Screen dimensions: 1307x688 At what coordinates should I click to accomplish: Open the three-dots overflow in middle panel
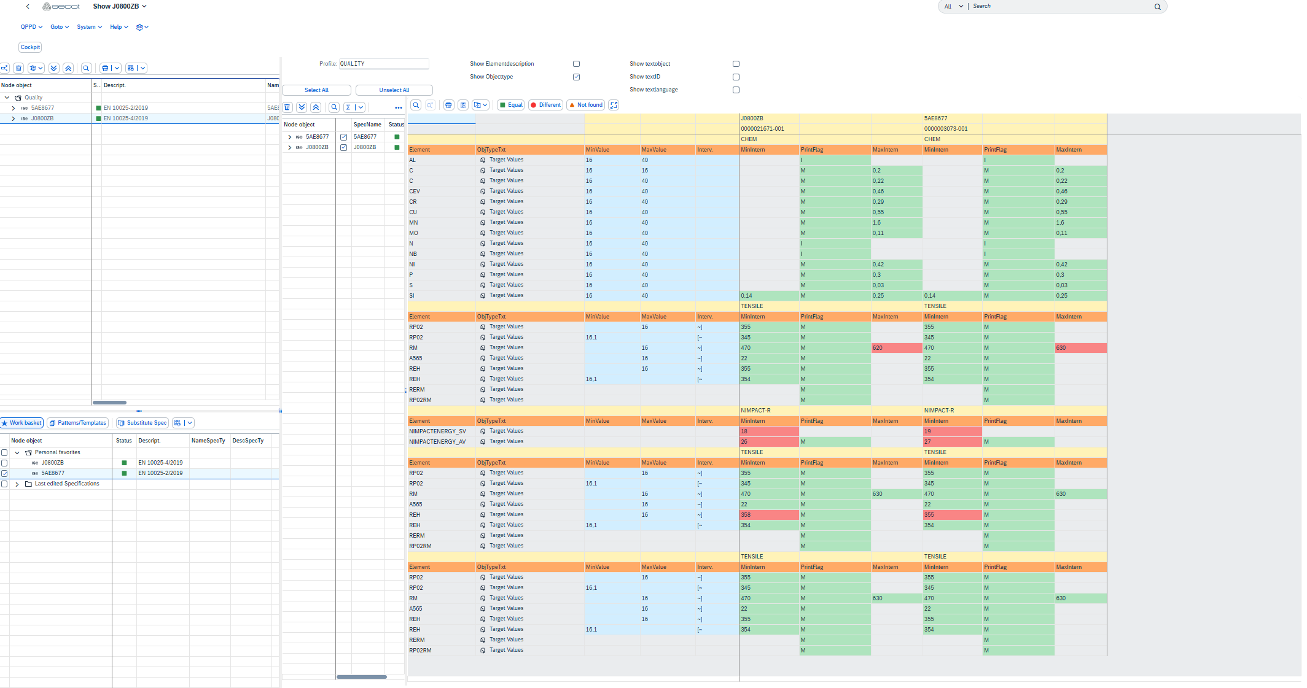pyautogui.click(x=398, y=107)
